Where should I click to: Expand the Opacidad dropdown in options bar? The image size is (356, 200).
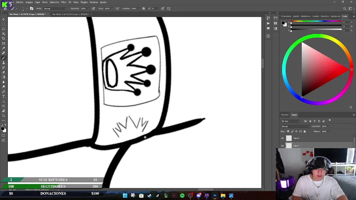[x=88, y=8]
